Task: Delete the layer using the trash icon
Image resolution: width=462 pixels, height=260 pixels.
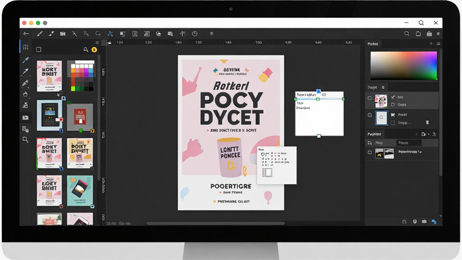Action: point(427,122)
